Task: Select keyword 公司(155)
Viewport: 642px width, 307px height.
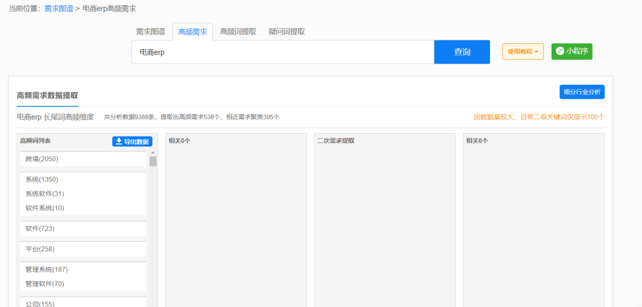Action: tap(83, 303)
